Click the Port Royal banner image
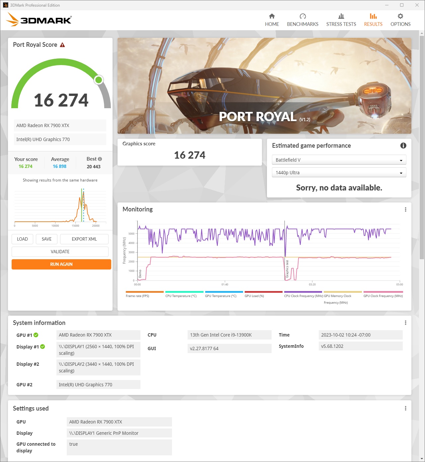 (264, 86)
